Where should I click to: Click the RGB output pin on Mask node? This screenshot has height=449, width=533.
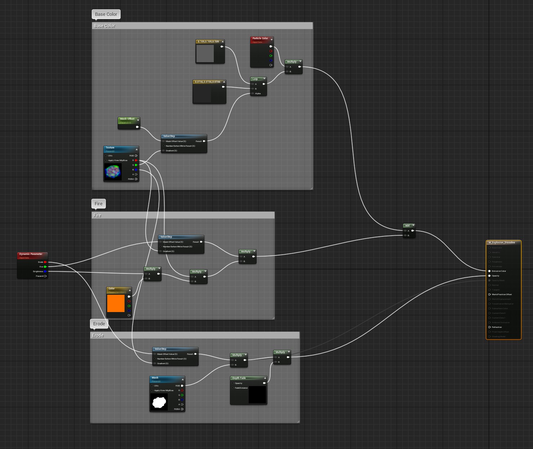click(x=182, y=386)
